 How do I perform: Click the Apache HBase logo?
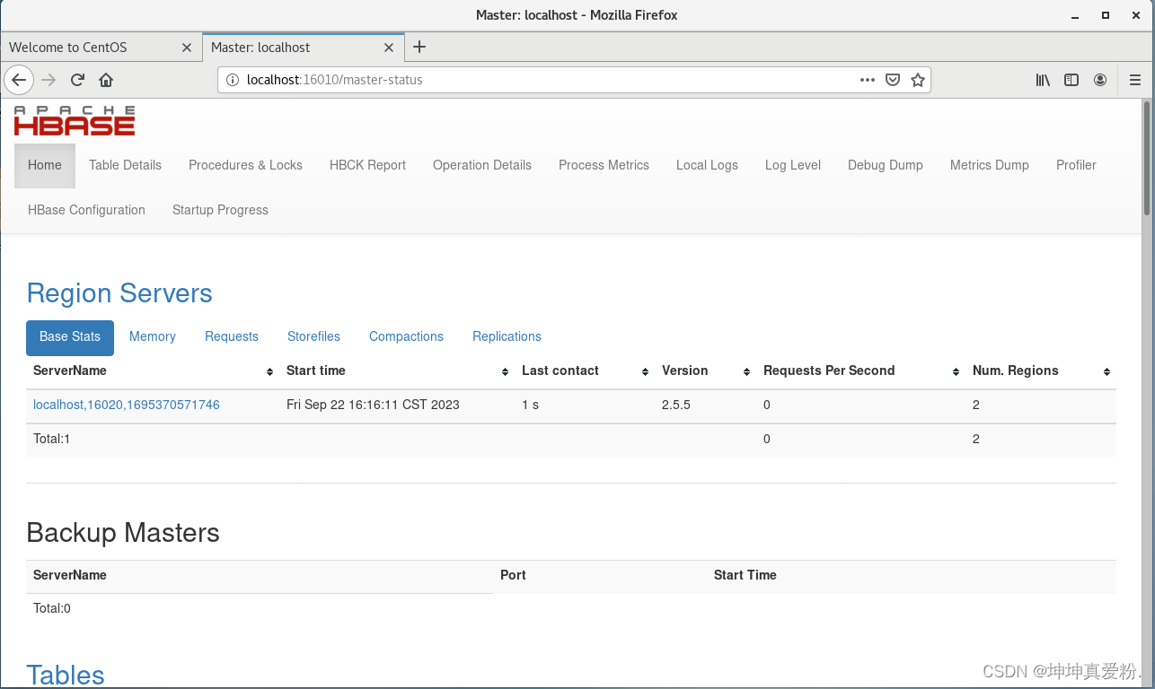click(x=75, y=120)
